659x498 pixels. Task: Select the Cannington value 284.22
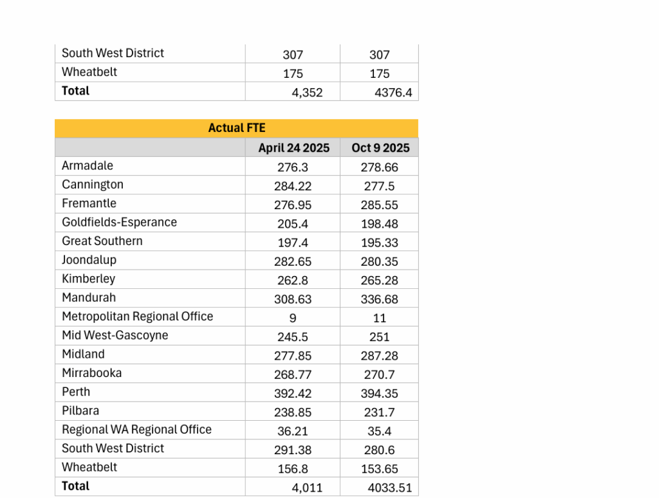tap(293, 186)
